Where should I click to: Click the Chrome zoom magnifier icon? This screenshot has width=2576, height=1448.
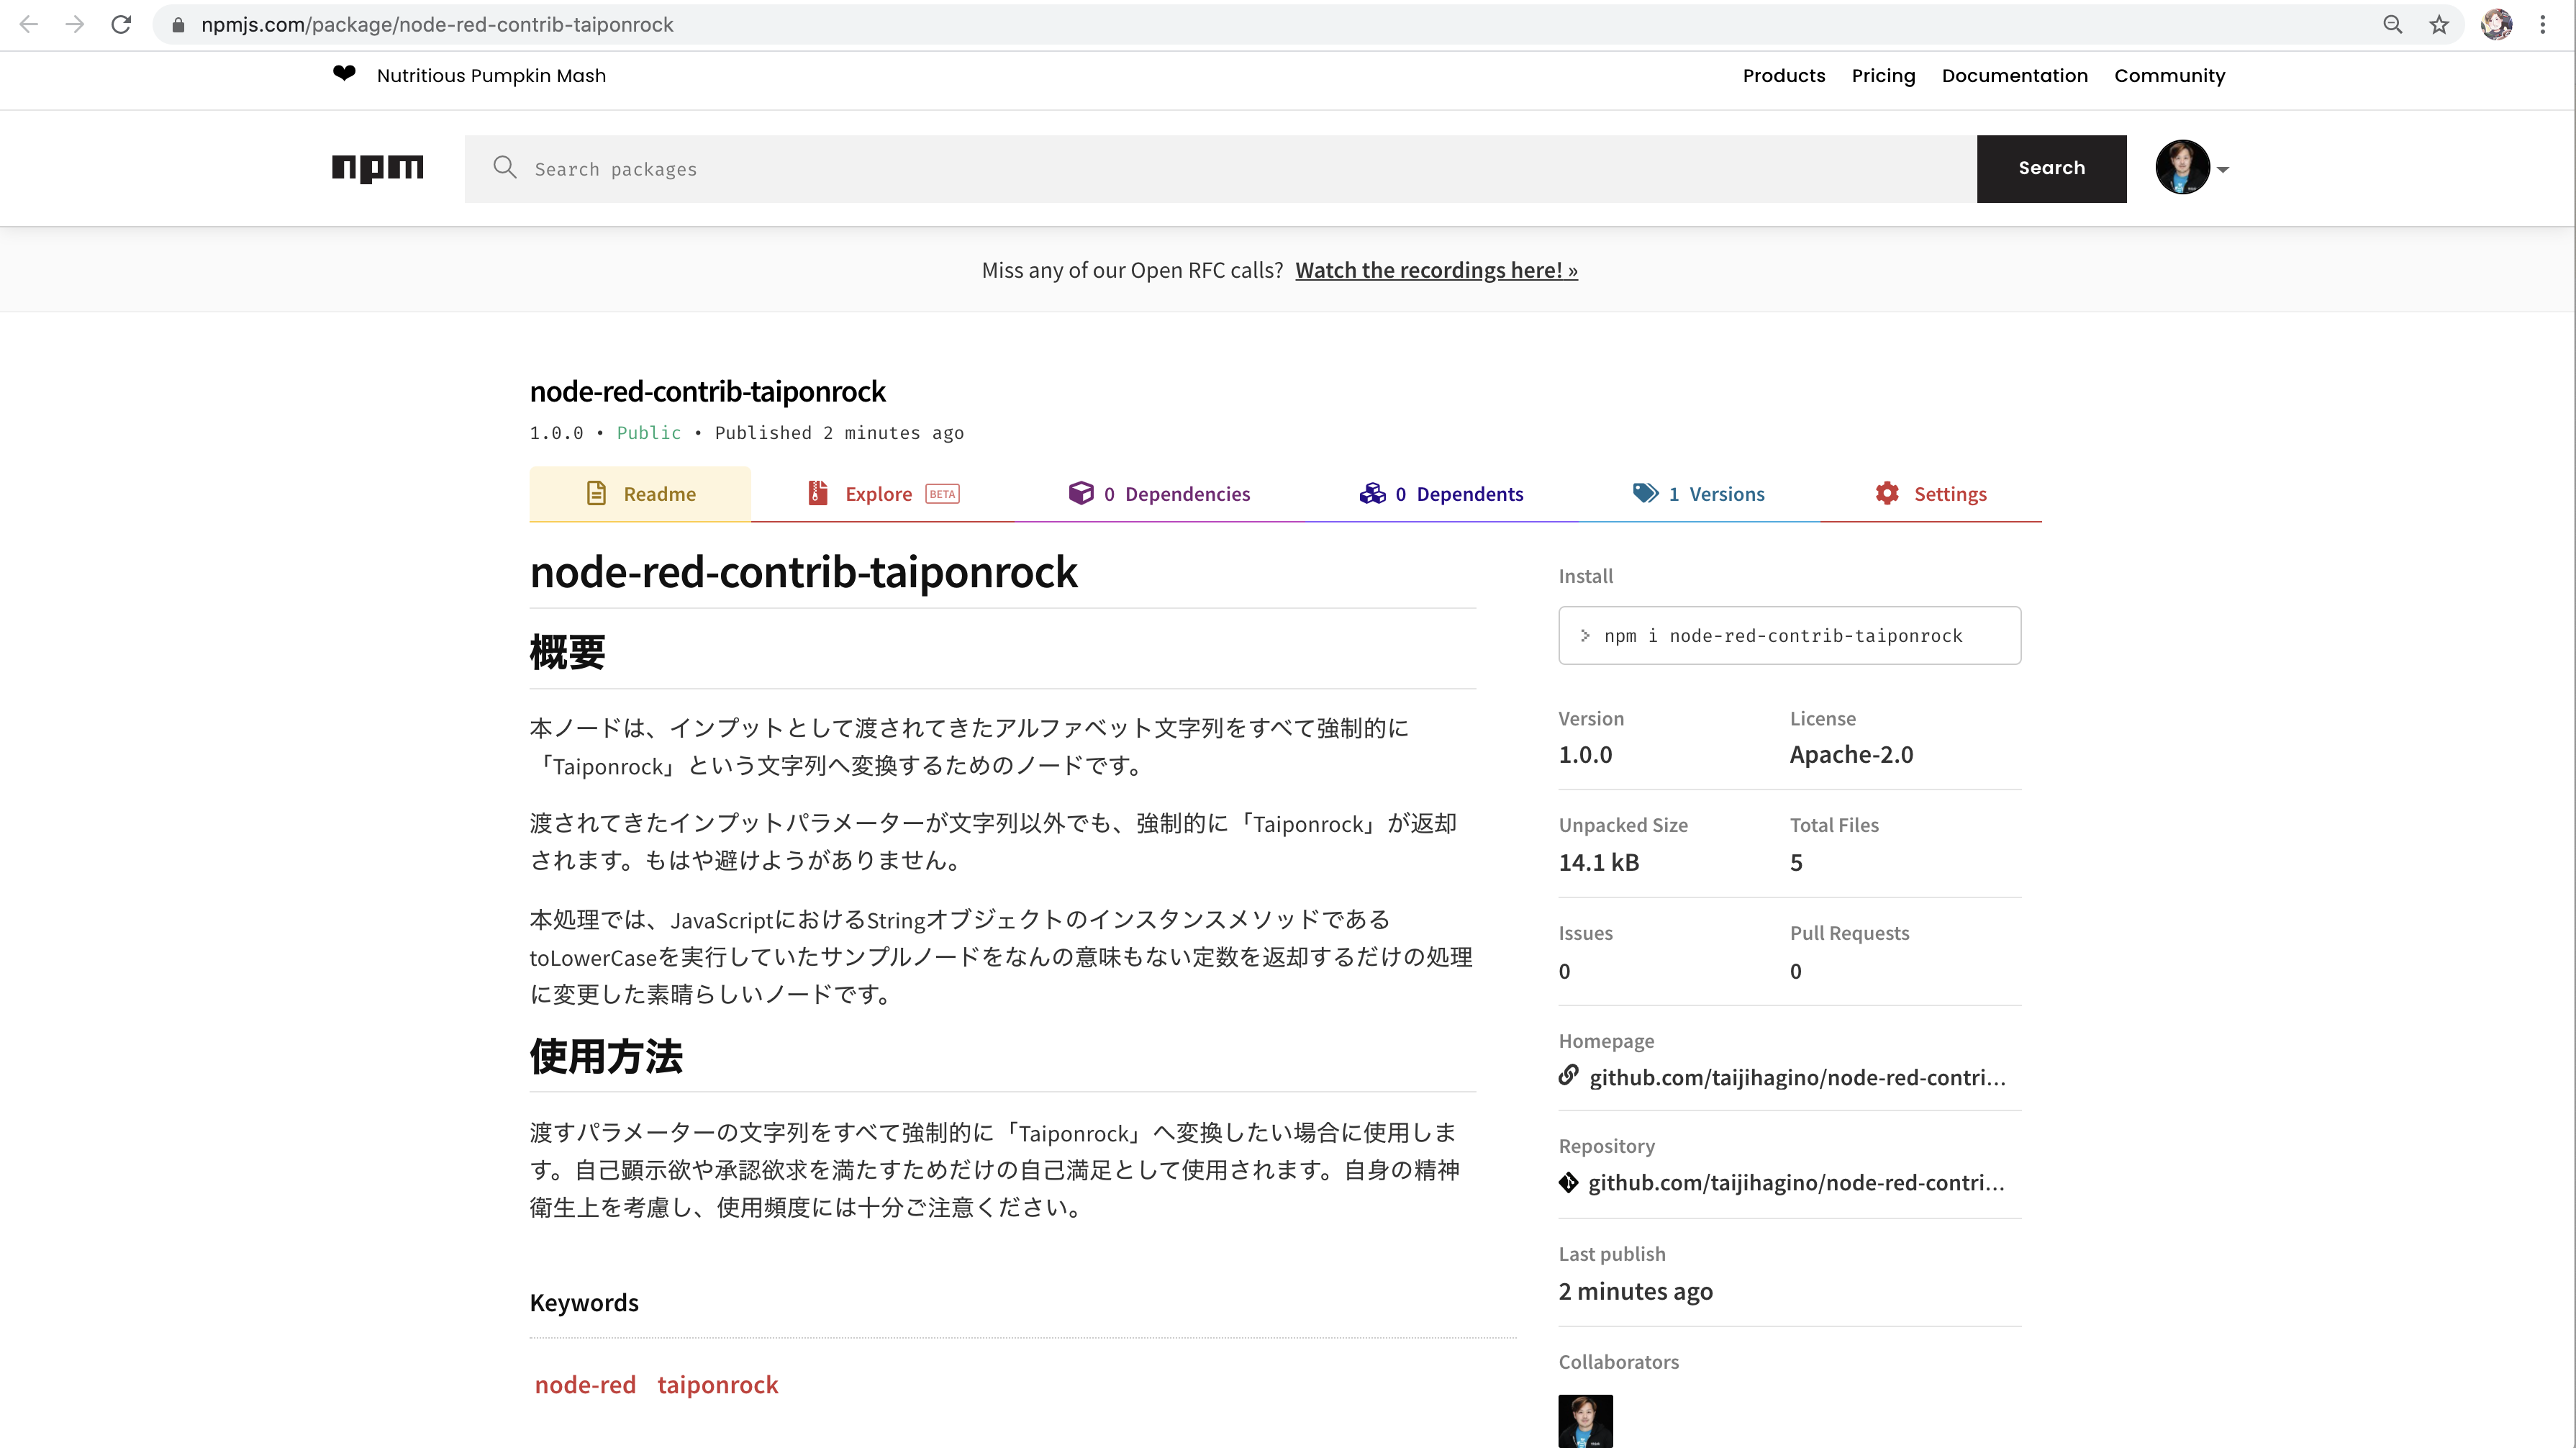point(2392,25)
